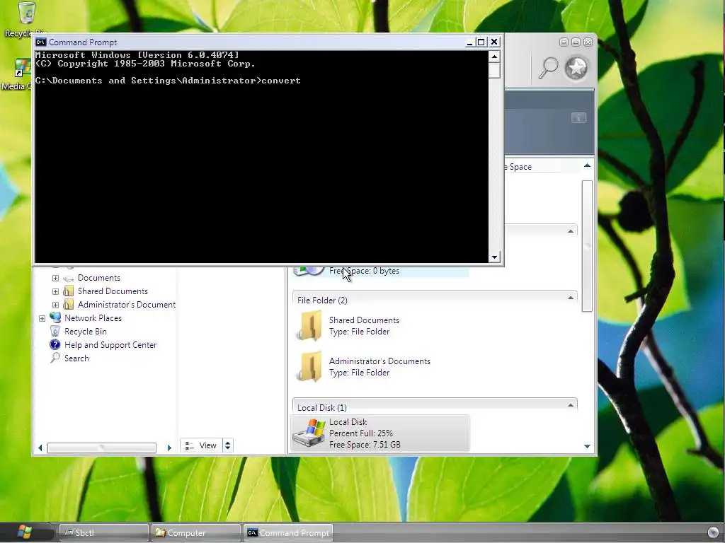Click the Recycle Bin icon in folder tree
Screen dimensions: 725x543
coord(55,331)
